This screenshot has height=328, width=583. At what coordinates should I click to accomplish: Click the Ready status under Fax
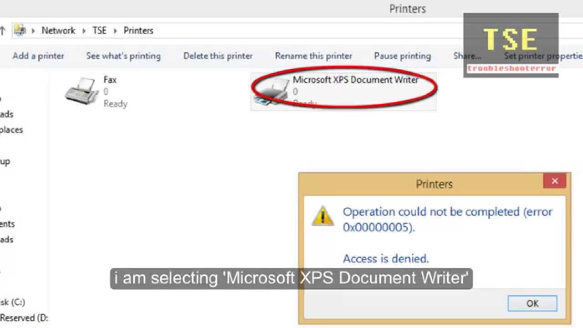click(115, 104)
